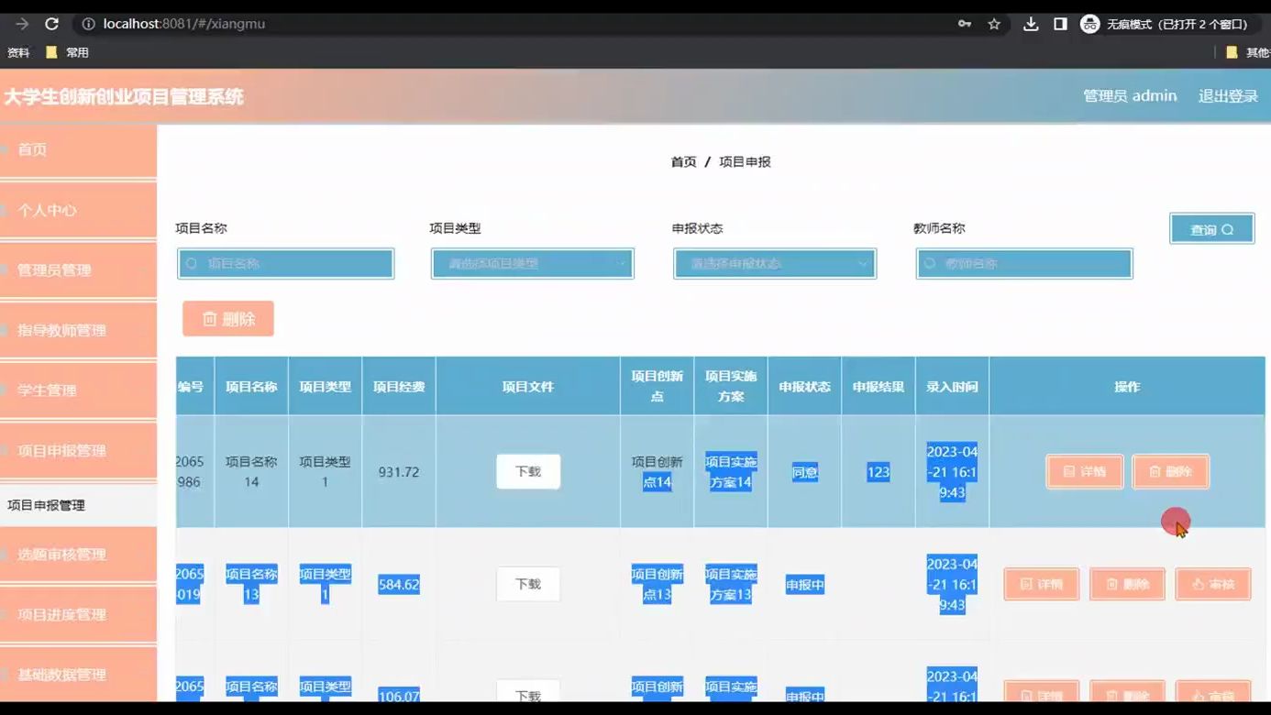1271x715 pixels.
Task: Click the 查询 search button
Action: pos(1211,229)
